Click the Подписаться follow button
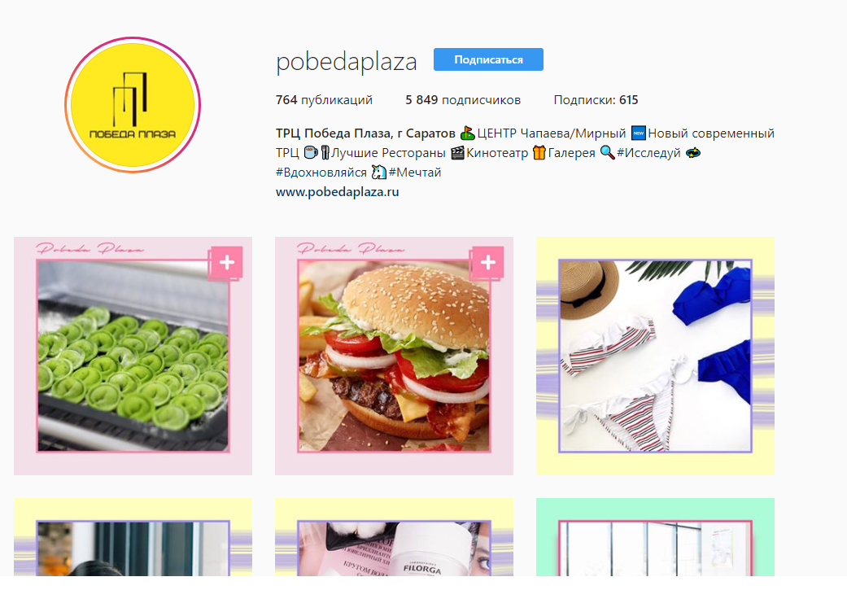 tap(488, 59)
